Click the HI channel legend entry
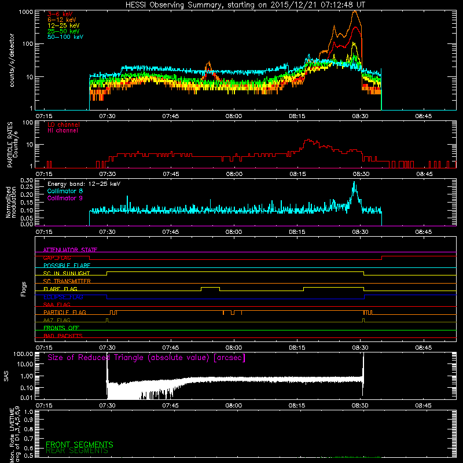Screen dimensions: 463x463 pyautogui.click(x=63, y=131)
